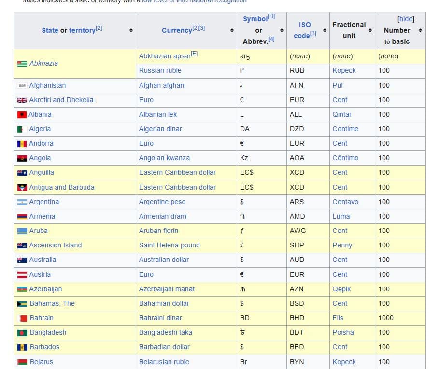Sort by Fractional unit column arrows
The image size is (440, 369).
click(370, 30)
